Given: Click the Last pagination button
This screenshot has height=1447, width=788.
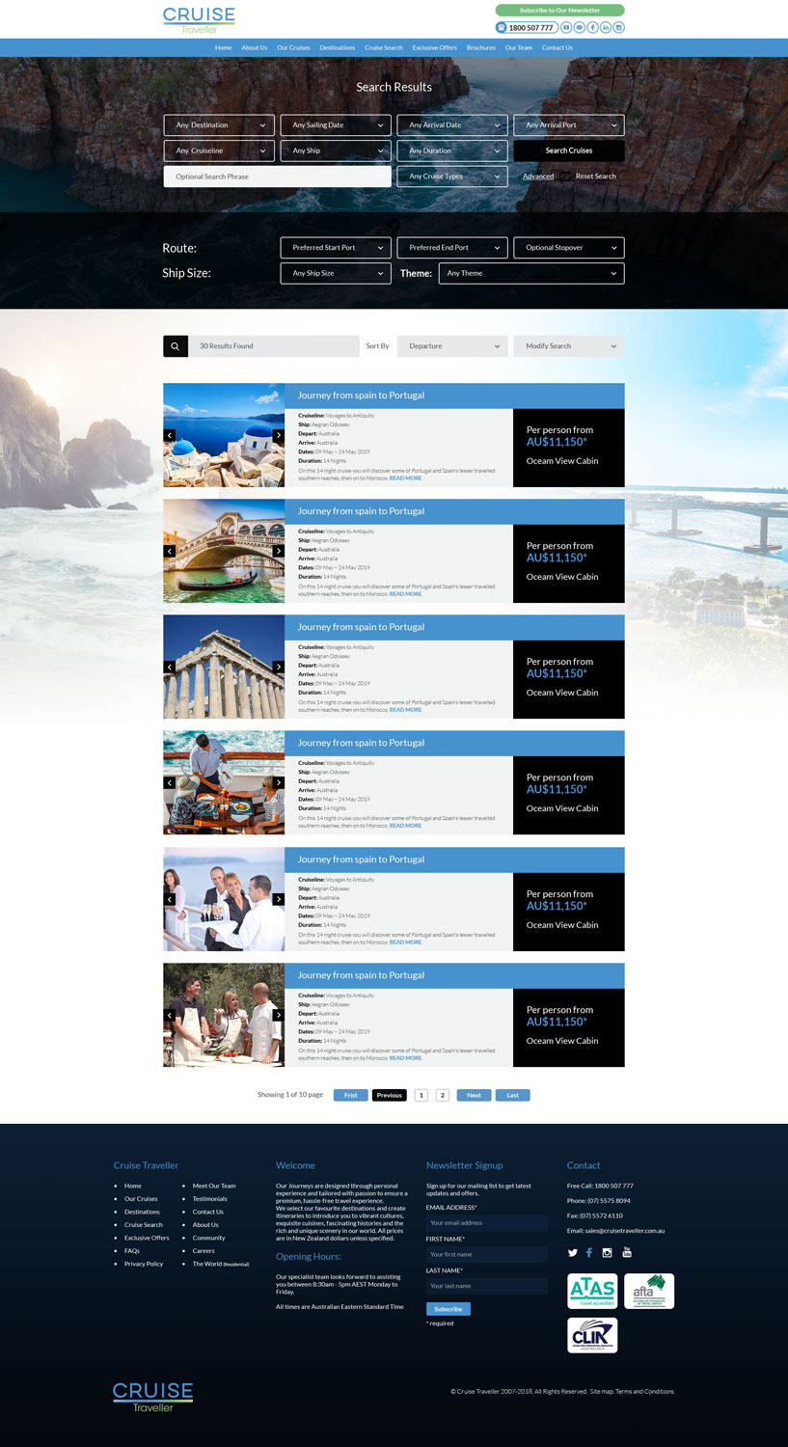Looking at the screenshot, I should [513, 1095].
